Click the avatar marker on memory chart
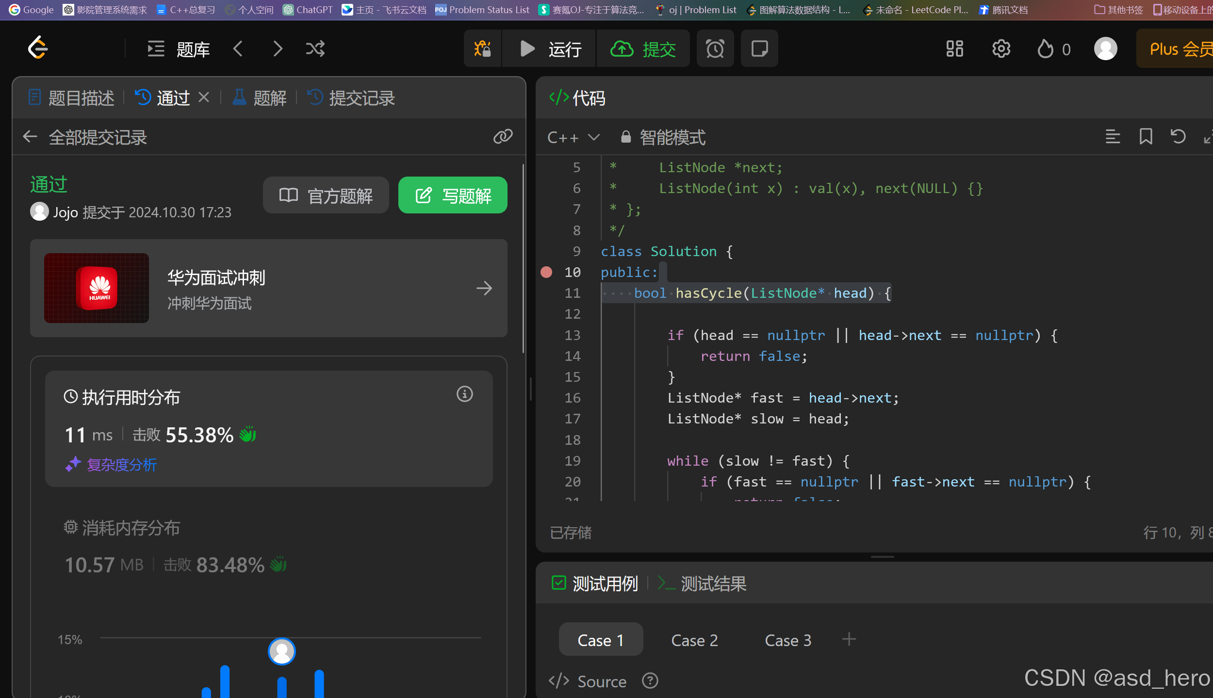 point(281,651)
